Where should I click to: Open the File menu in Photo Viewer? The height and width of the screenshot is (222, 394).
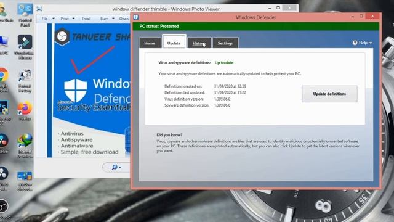[44, 18]
